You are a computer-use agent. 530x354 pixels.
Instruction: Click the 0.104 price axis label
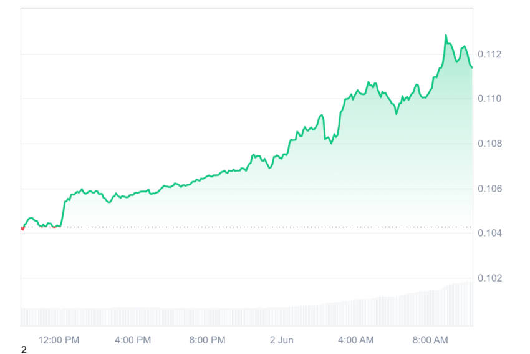[489, 233]
